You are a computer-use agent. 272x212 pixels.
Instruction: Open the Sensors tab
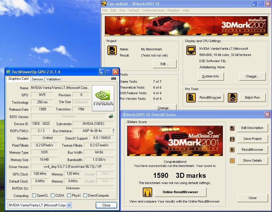(x=37, y=79)
